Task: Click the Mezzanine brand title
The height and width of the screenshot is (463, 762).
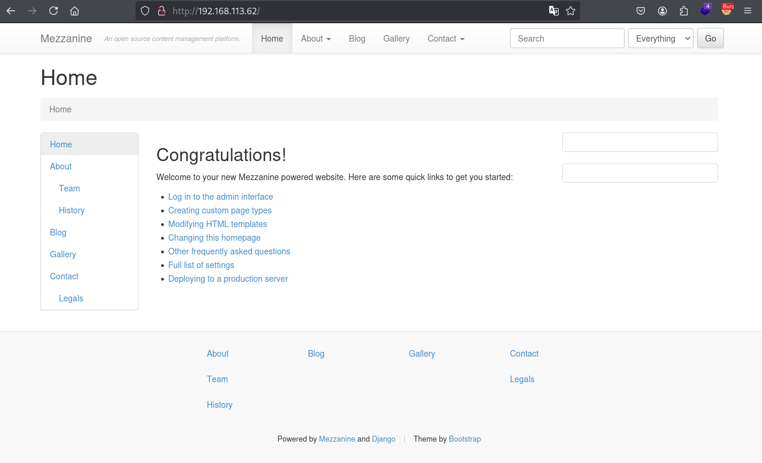Action: pos(66,39)
